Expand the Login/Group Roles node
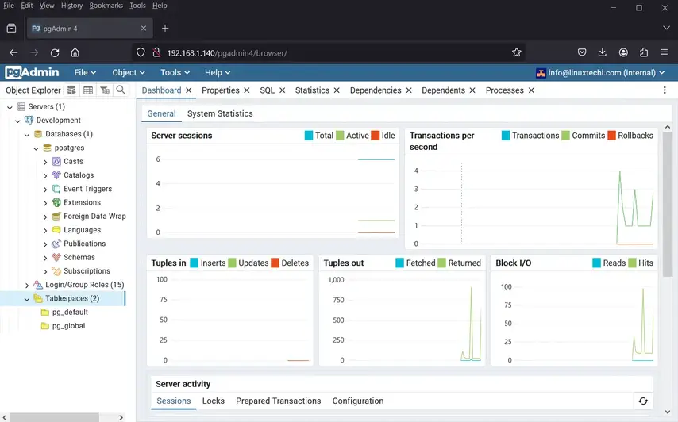The height and width of the screenshot is (422, 678). pyautogui.click(x=27, y=285)
